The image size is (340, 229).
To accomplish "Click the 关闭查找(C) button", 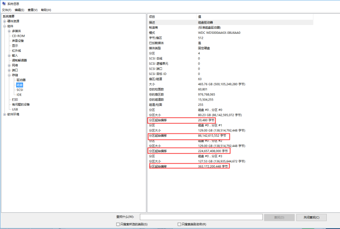I will click(312, 217).
